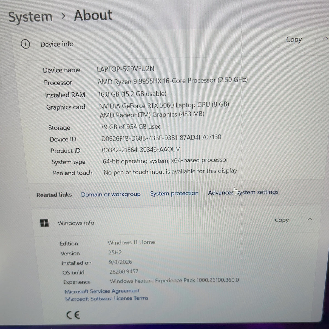329x329 pixels.
Task: Select the Device ID value D0626F1B
Action: [x=161, y=138]
